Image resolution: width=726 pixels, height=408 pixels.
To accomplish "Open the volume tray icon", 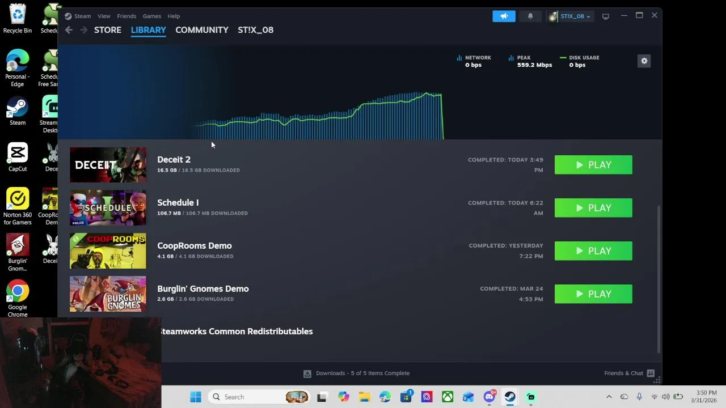I will [666, 397].
